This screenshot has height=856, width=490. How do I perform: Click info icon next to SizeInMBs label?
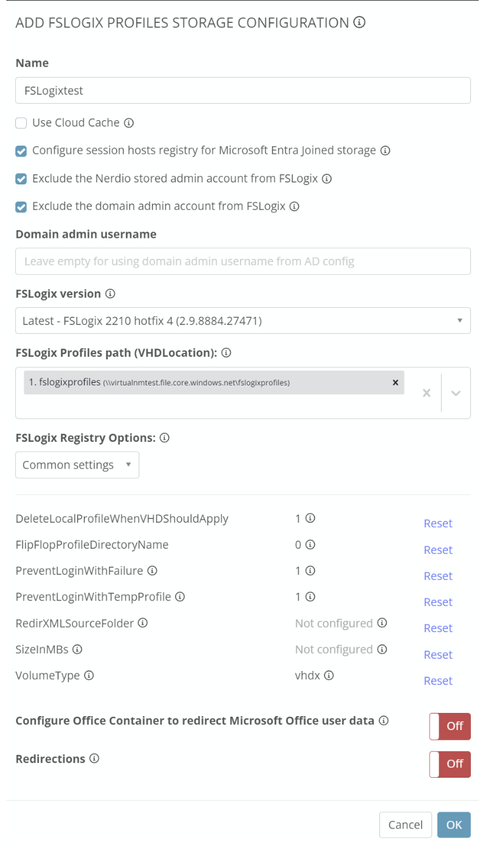coord(77,649)
